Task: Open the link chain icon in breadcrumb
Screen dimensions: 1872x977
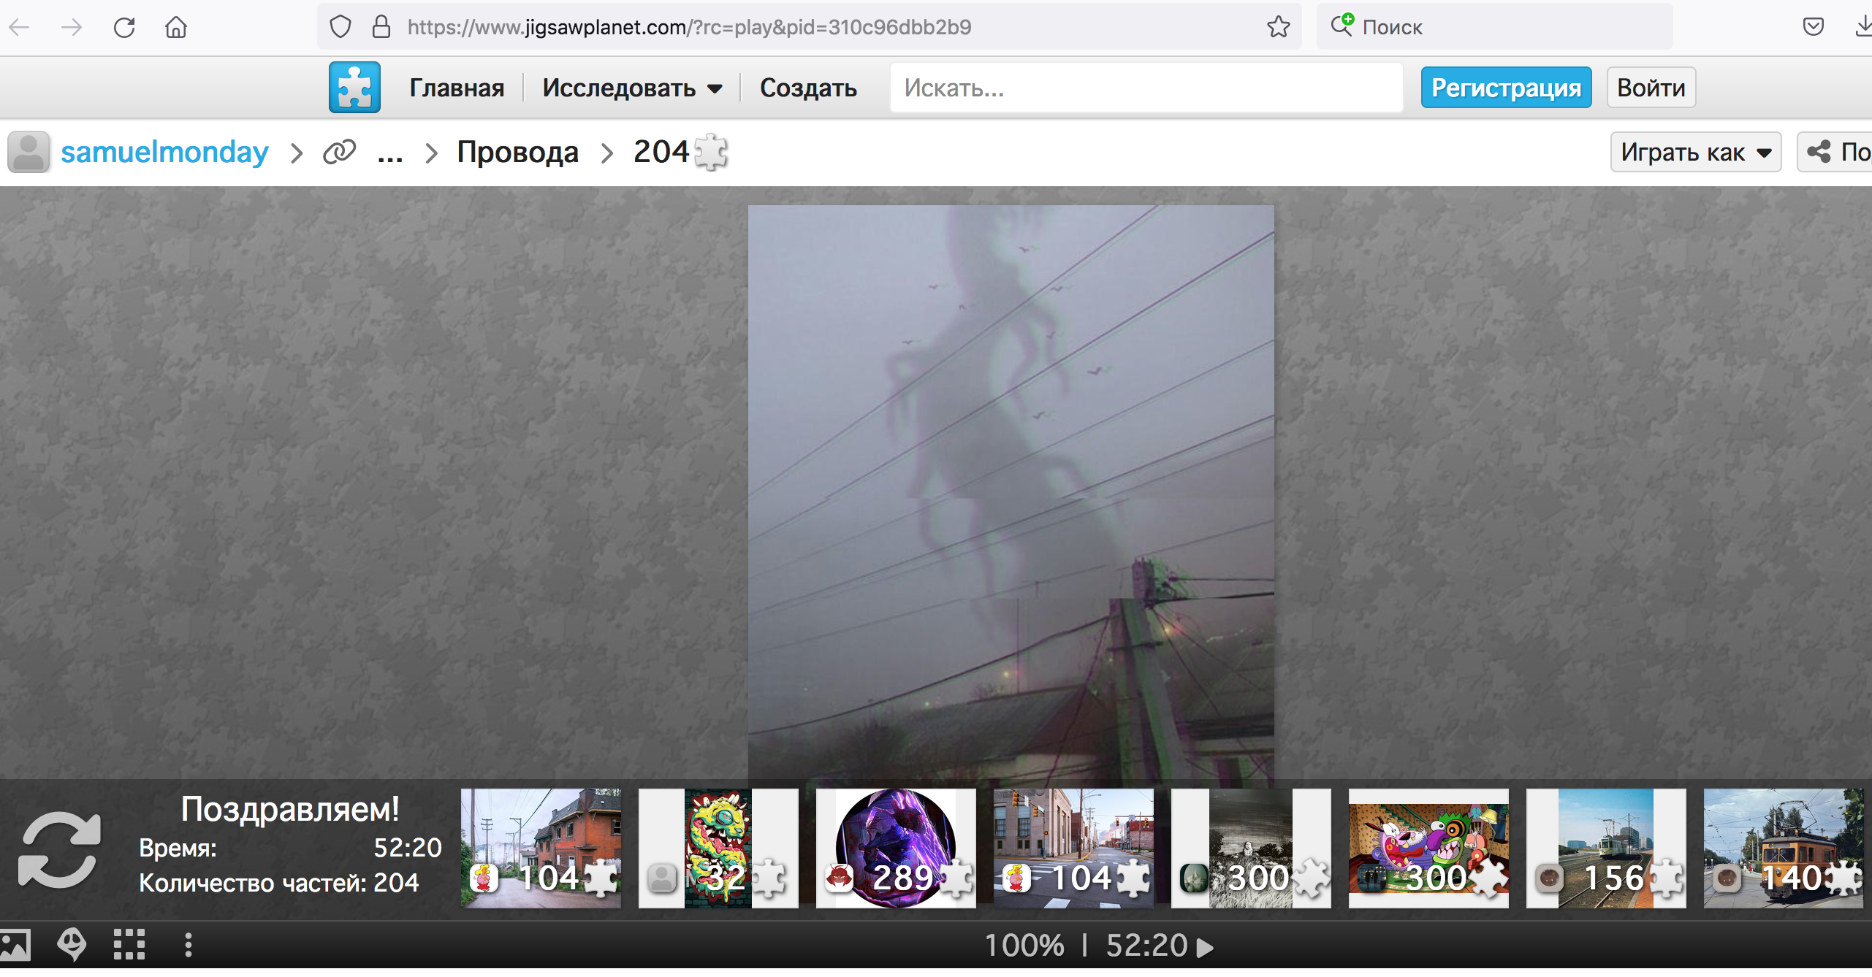Action: click(x=340, y=152)
